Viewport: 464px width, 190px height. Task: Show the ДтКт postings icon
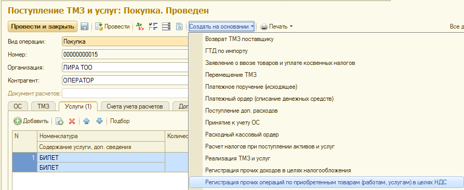click(140, 26)
